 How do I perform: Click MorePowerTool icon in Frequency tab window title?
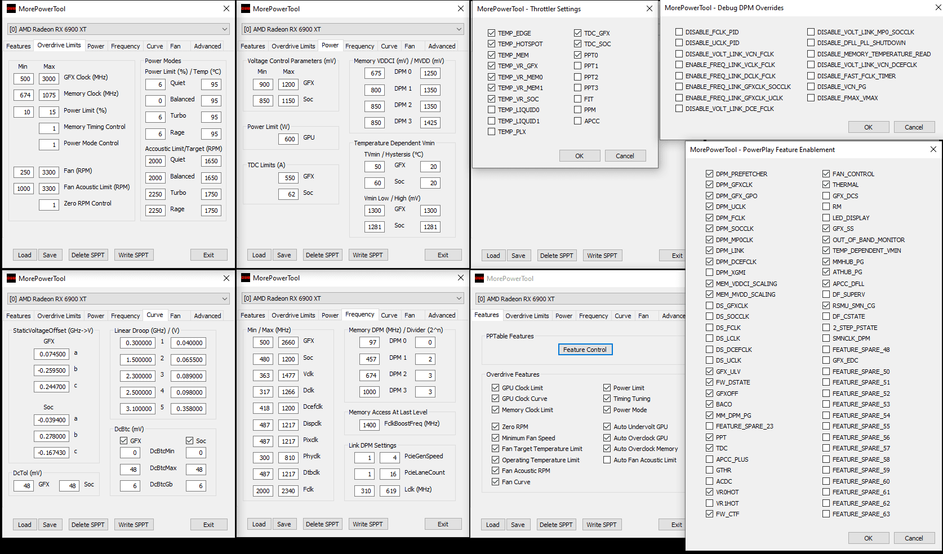(245, 278)
